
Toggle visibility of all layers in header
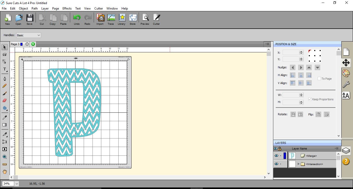click(275, 149)
